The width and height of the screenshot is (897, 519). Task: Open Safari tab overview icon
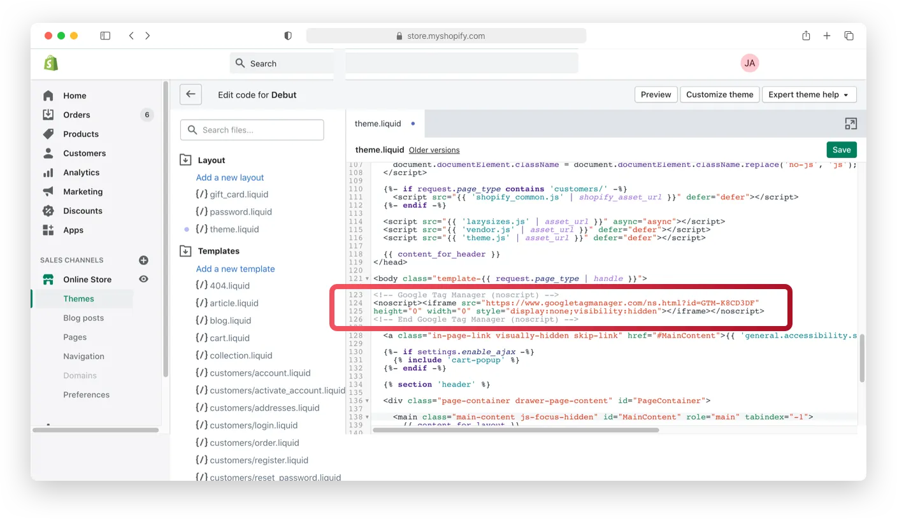click(849, 36)
